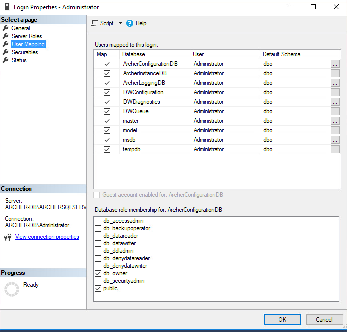Open schema picker for msdb row
The width and height of the screenshot is (347, 332).
coord(335,140)
